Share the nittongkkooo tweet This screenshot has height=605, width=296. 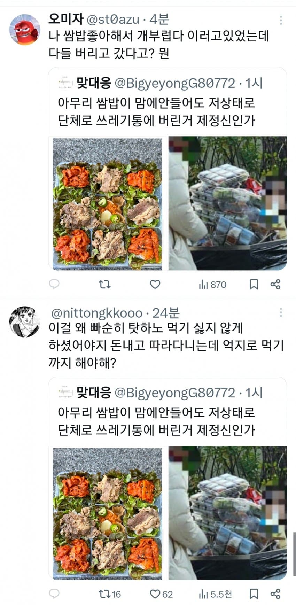[x=275, y=594]
